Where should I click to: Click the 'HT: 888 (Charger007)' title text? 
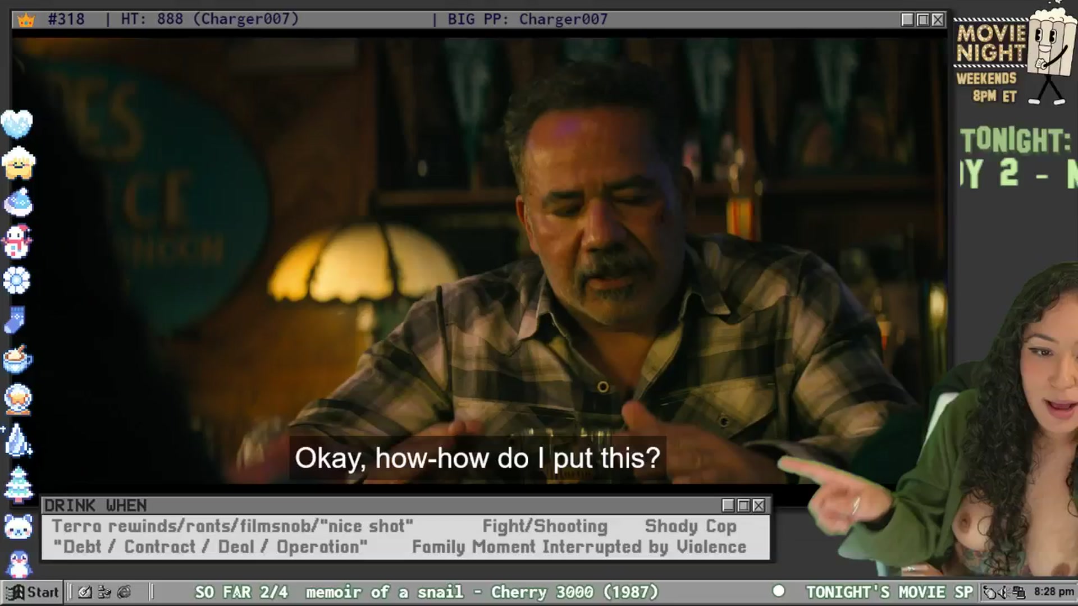click(210, 20)
